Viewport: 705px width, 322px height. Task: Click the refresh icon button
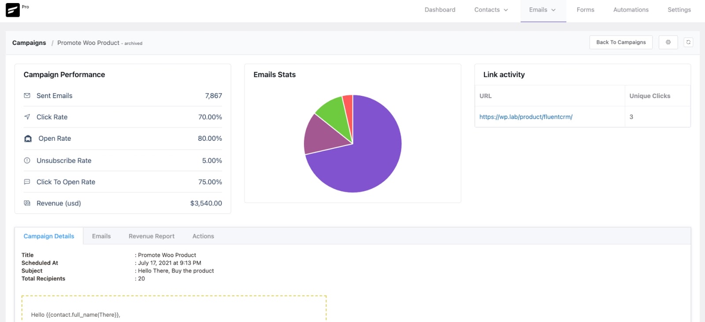click(x=688, y=42)
